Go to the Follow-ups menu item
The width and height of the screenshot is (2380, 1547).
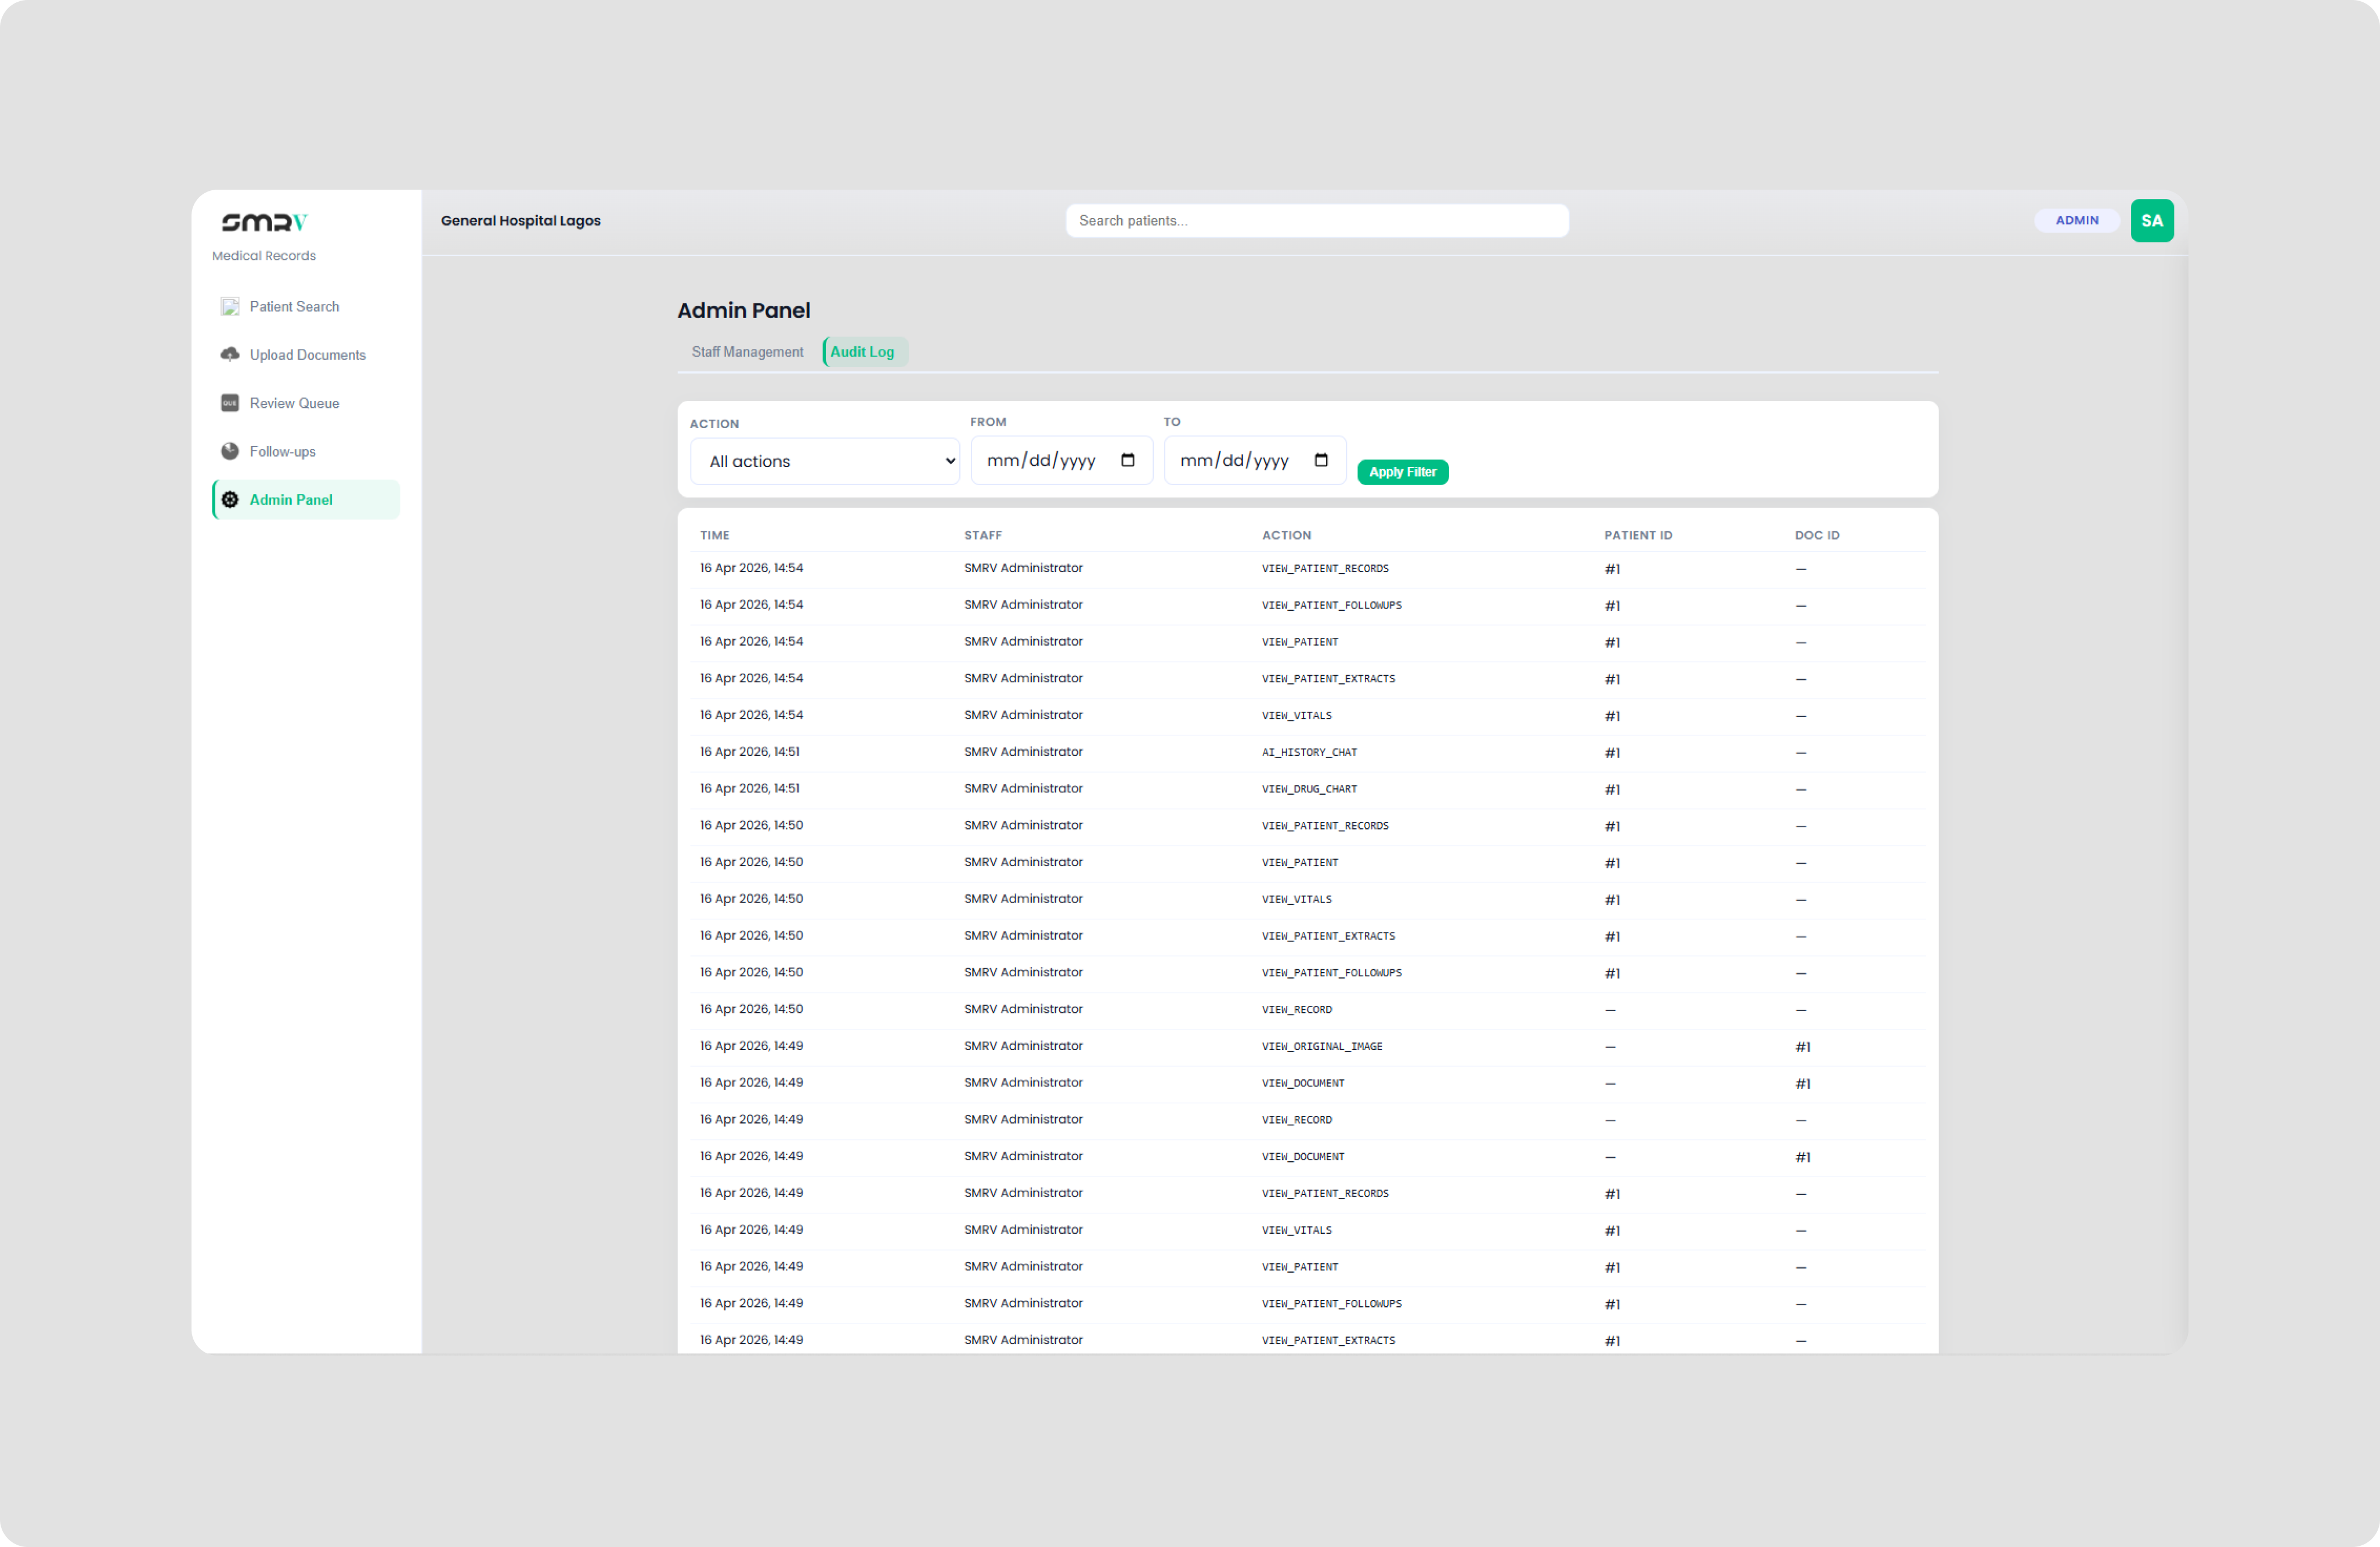(283, 452)
